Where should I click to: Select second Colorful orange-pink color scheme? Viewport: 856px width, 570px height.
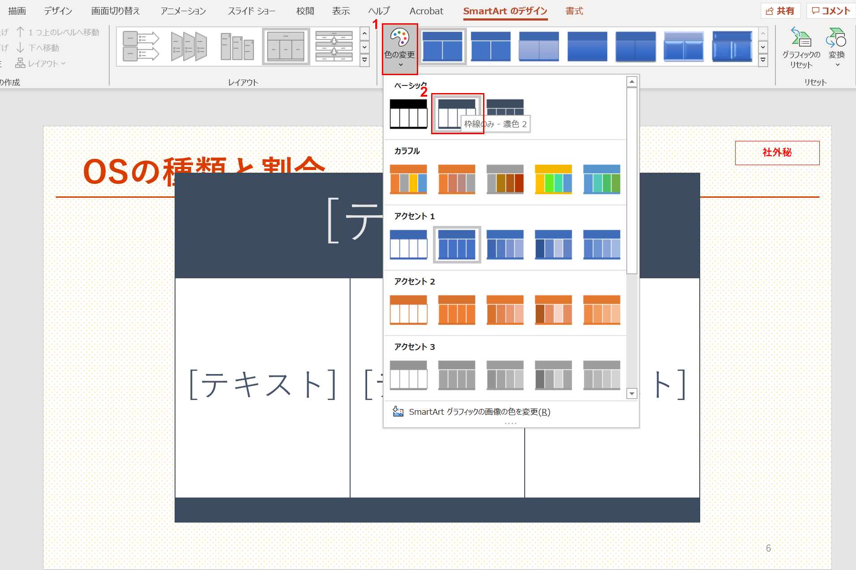(x=457, y=179)
